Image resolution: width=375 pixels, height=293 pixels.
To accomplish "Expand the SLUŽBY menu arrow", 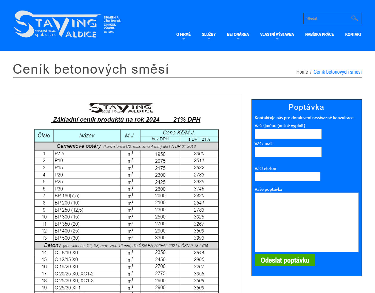I will (209, 39).
